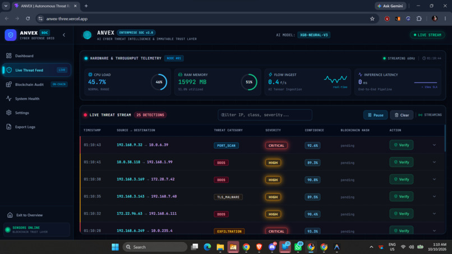Verify the 192.168.3.169 DDOS row
452x254 pixels.
402,179
